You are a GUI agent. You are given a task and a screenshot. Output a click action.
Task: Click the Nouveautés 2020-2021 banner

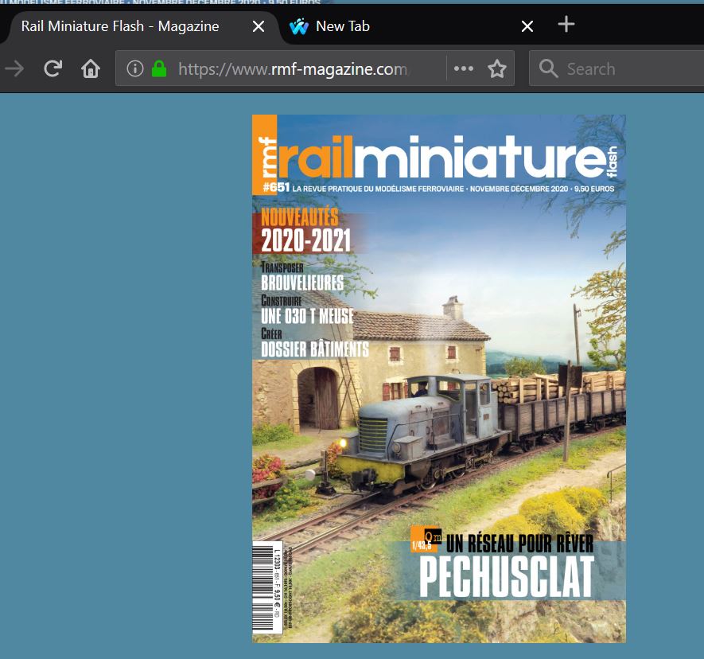(x=306, y=230)
